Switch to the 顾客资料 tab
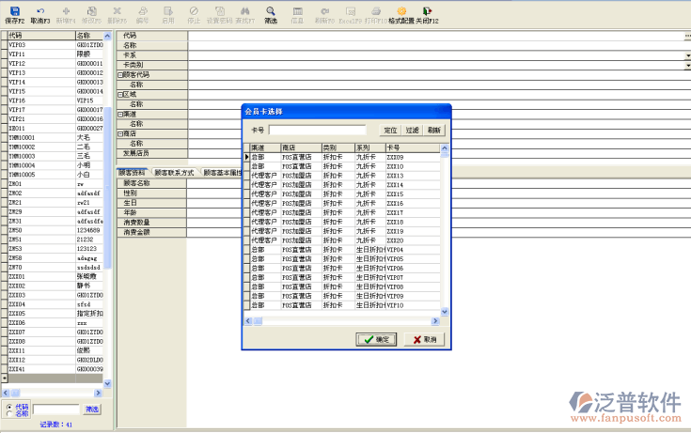Screen dimensions: 691x433 133,173
